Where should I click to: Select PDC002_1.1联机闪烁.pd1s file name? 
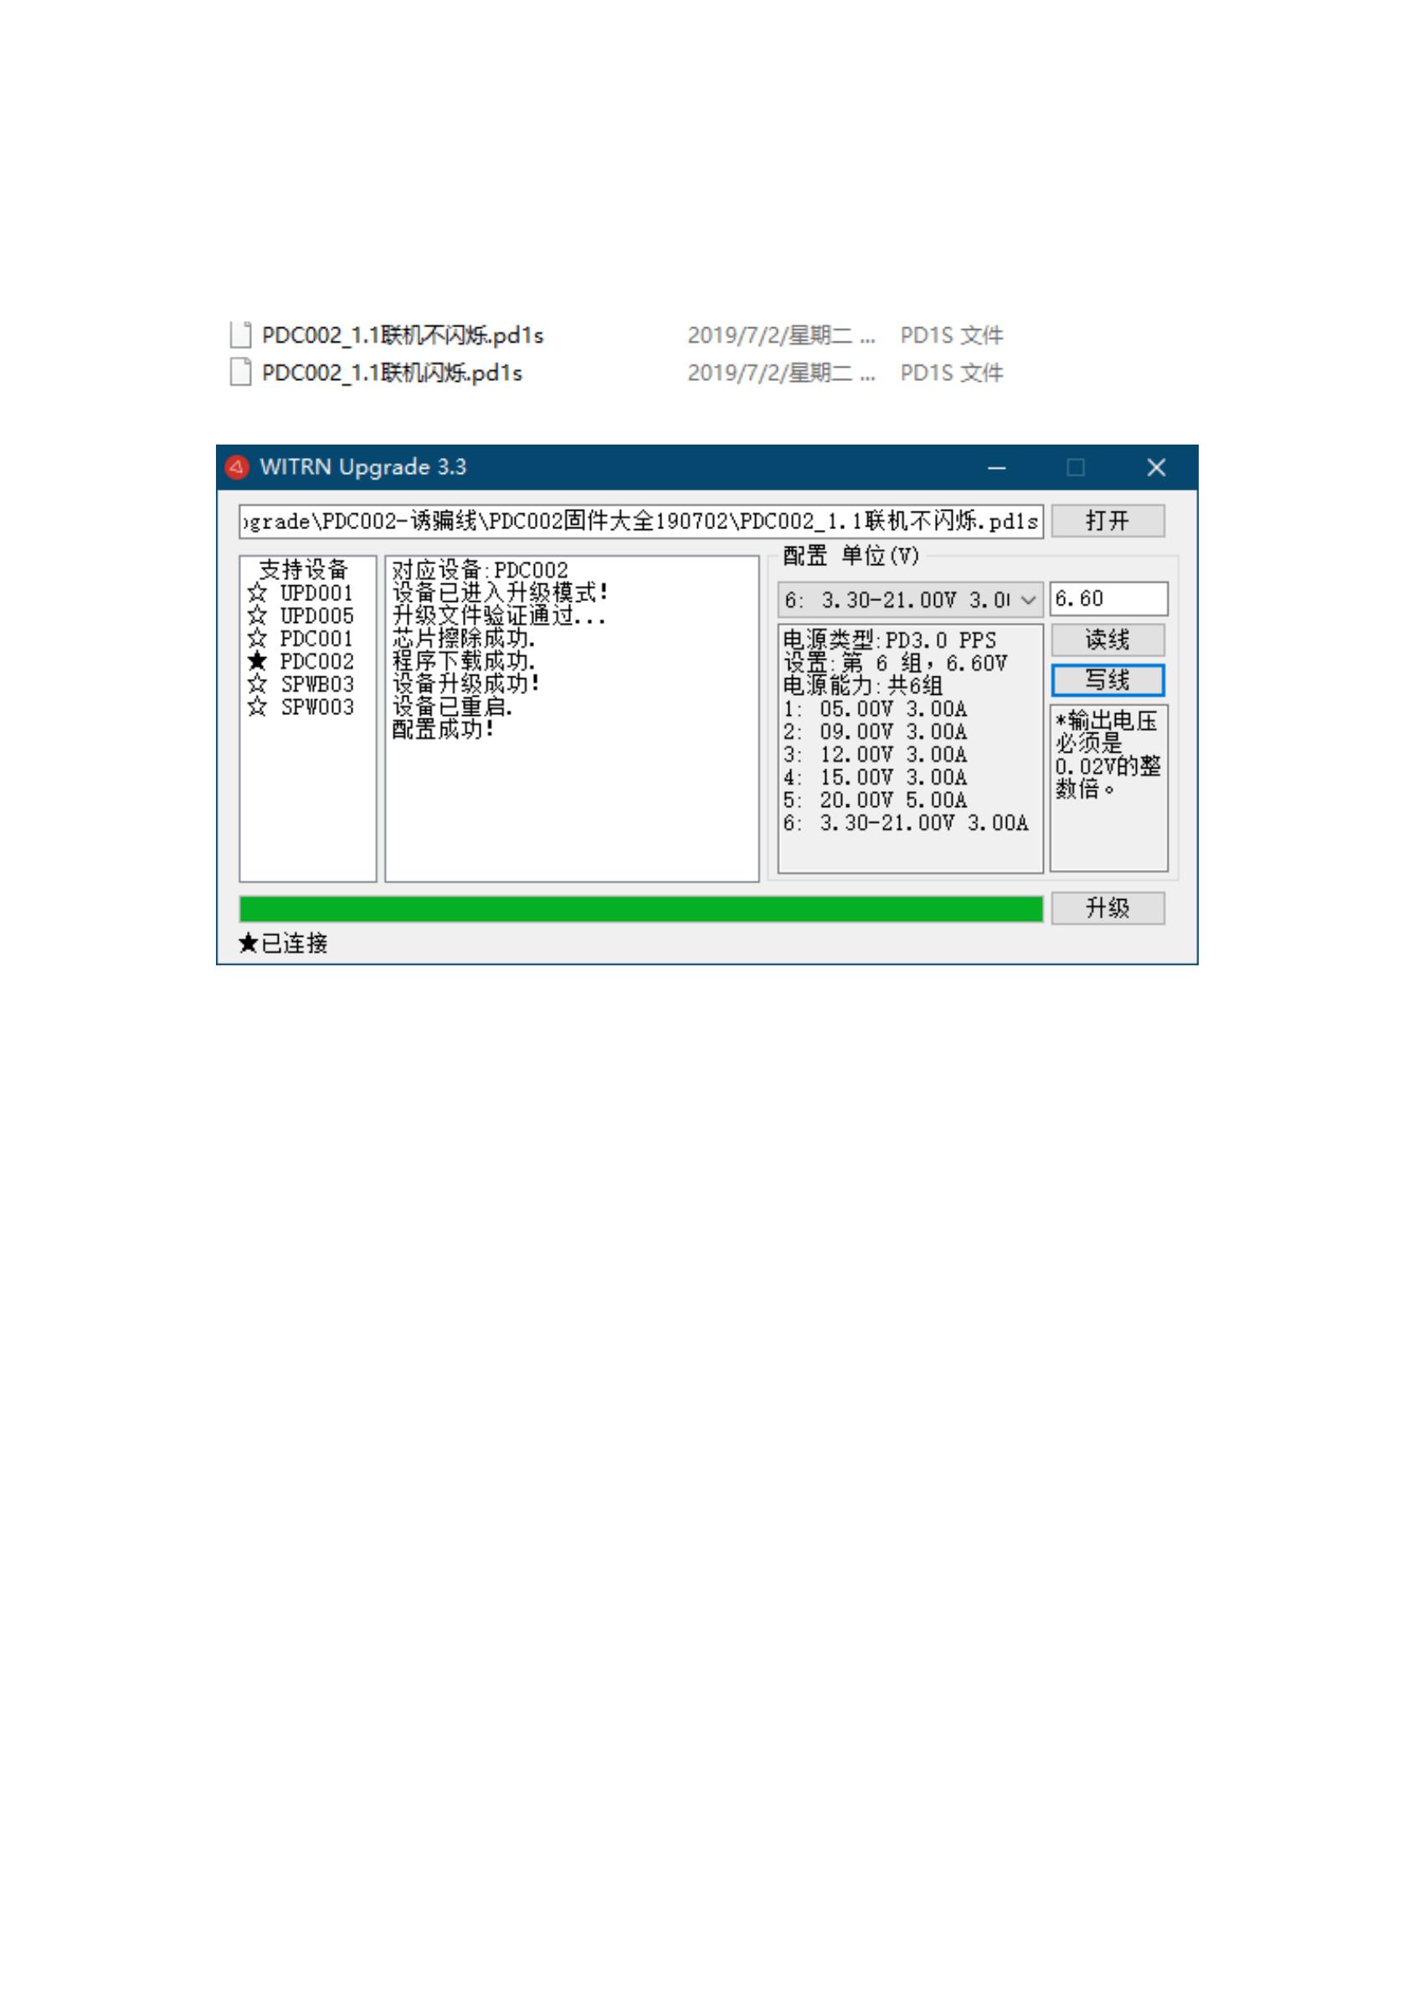392,373
